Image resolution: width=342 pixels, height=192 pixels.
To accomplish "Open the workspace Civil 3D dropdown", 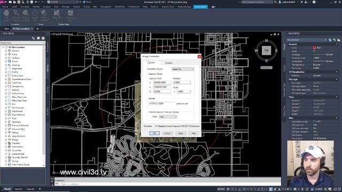I will click(x=63, y=2).
